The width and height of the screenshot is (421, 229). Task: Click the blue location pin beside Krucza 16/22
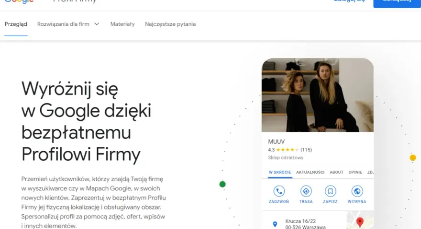275,224
